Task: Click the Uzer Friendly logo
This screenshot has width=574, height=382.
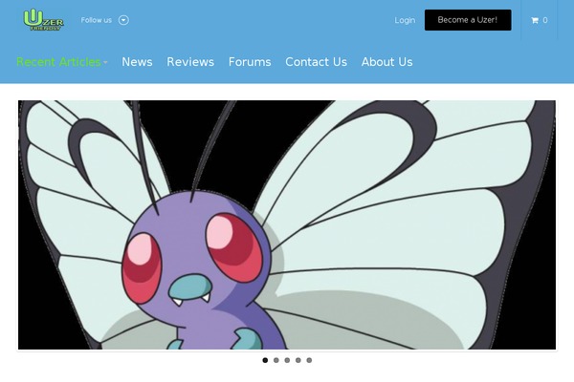Action: pyautogui.click(x=44, y=20)
